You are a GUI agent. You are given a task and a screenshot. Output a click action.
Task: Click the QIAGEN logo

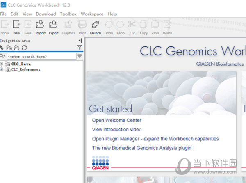(100, 163)
